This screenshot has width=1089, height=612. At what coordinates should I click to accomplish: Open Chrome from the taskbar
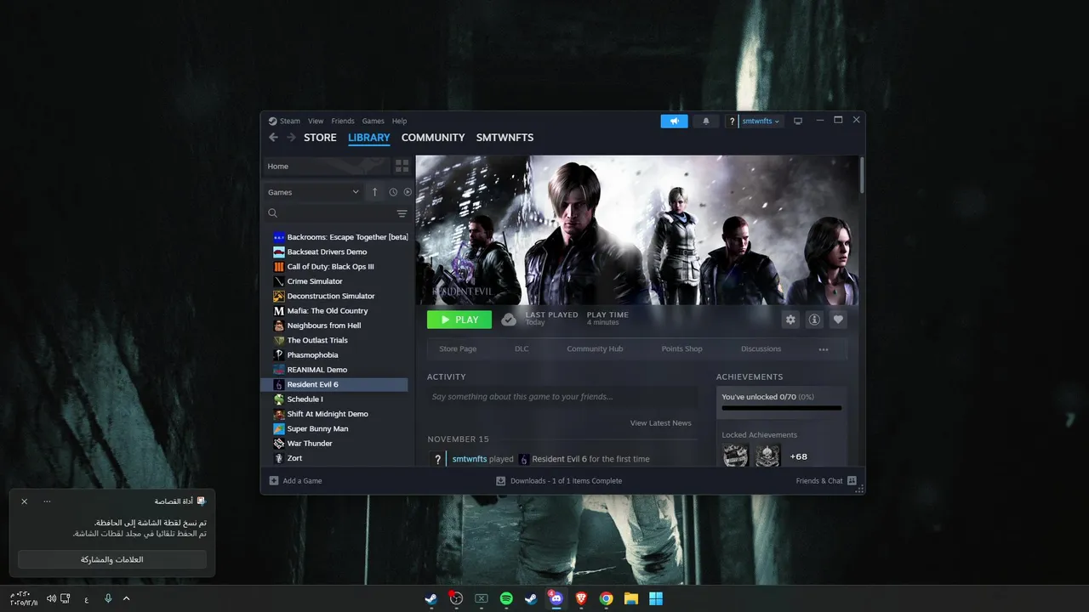pos(606,598)
